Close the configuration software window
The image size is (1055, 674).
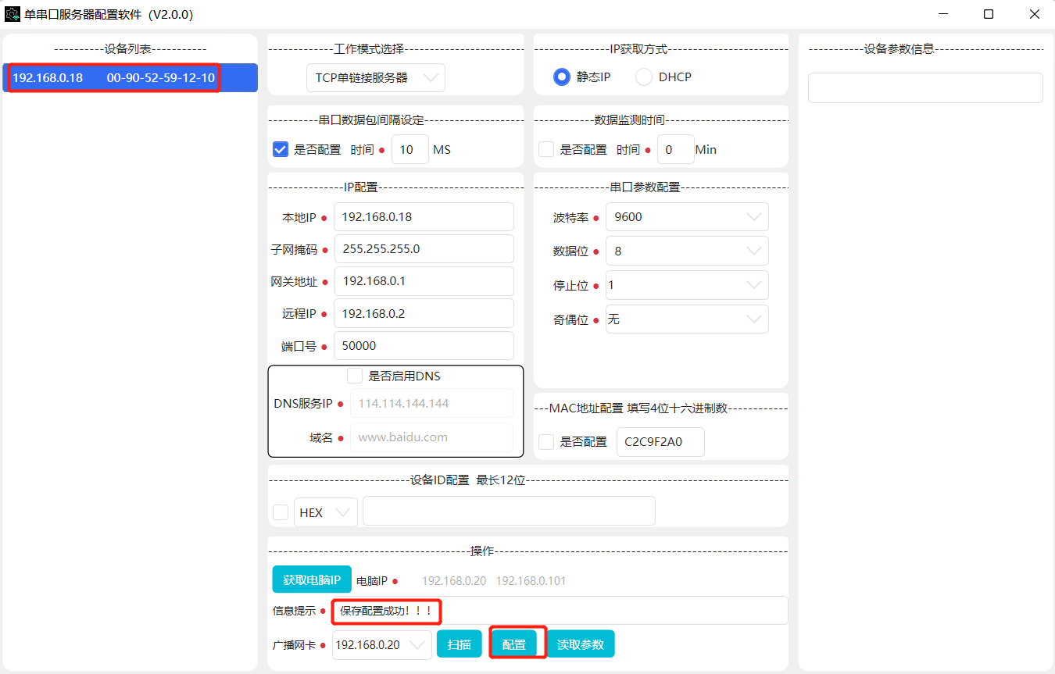click(x=1034, y=14)
